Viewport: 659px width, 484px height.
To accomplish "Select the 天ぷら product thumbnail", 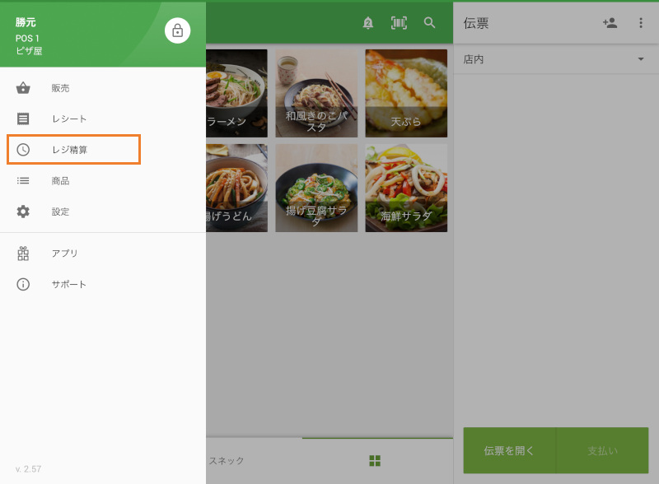I will click(x=406, y=93).
